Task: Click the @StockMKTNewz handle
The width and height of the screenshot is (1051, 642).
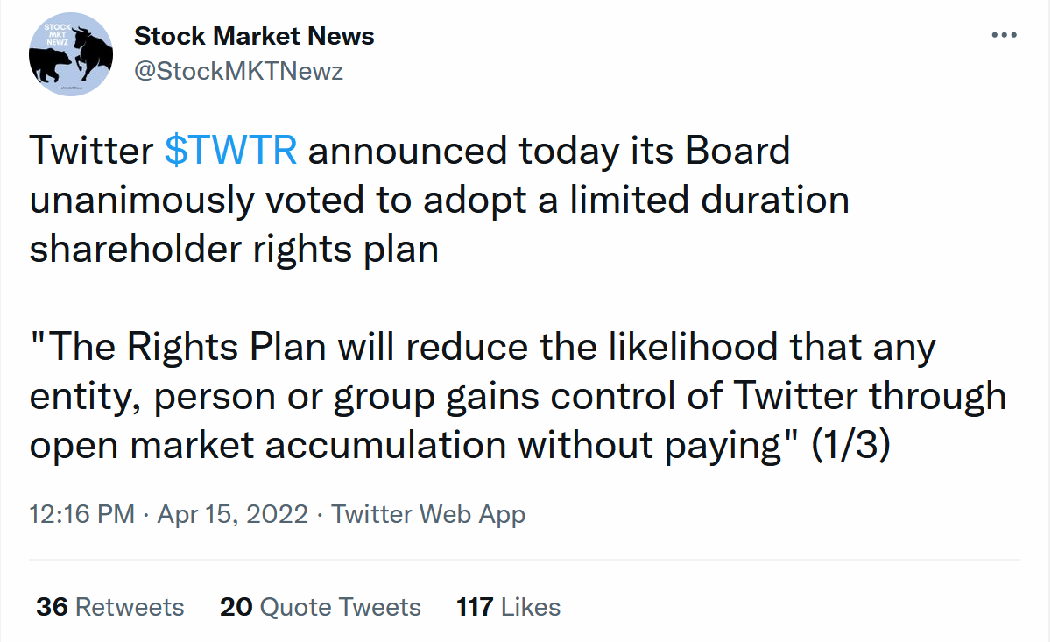Action: (x=238, y=70)
